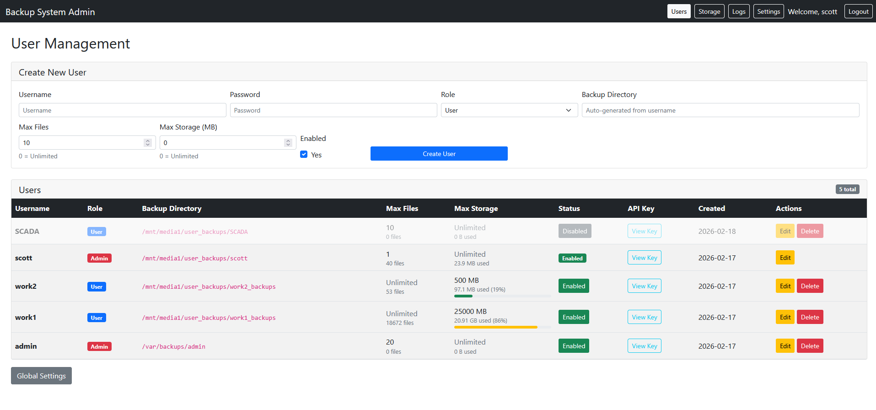View API key for work2 user

[644, 286]
